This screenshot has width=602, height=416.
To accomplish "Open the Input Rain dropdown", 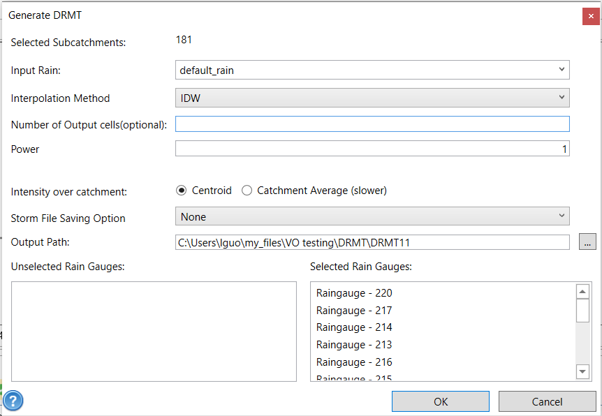I will point(372,70).
